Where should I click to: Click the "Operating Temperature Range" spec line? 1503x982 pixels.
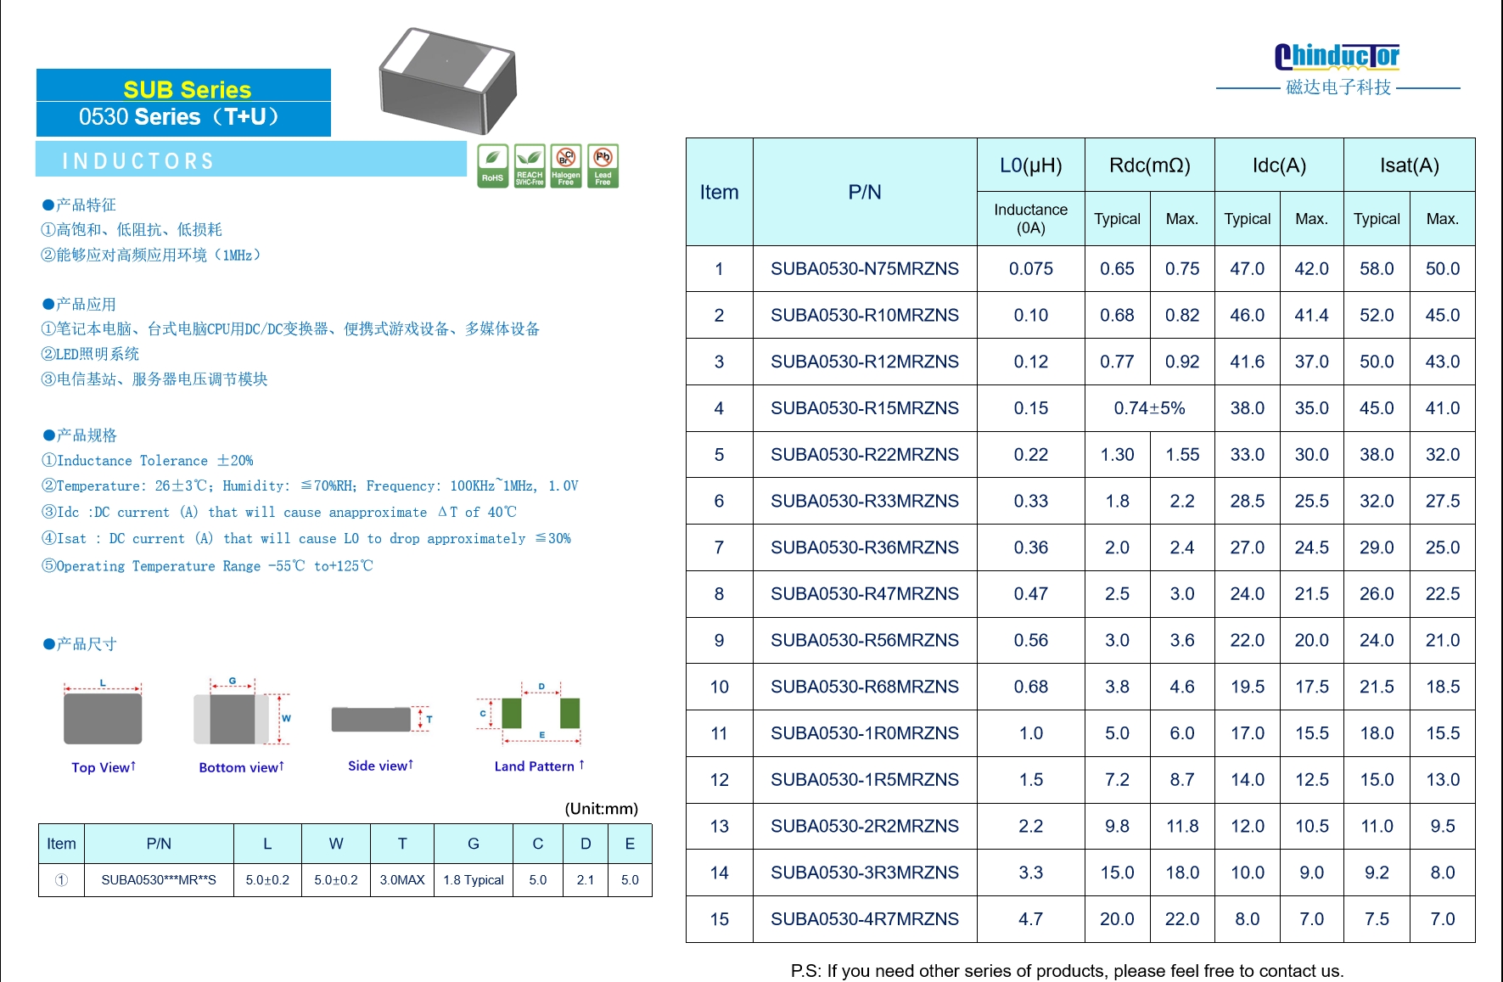point(207,566)
